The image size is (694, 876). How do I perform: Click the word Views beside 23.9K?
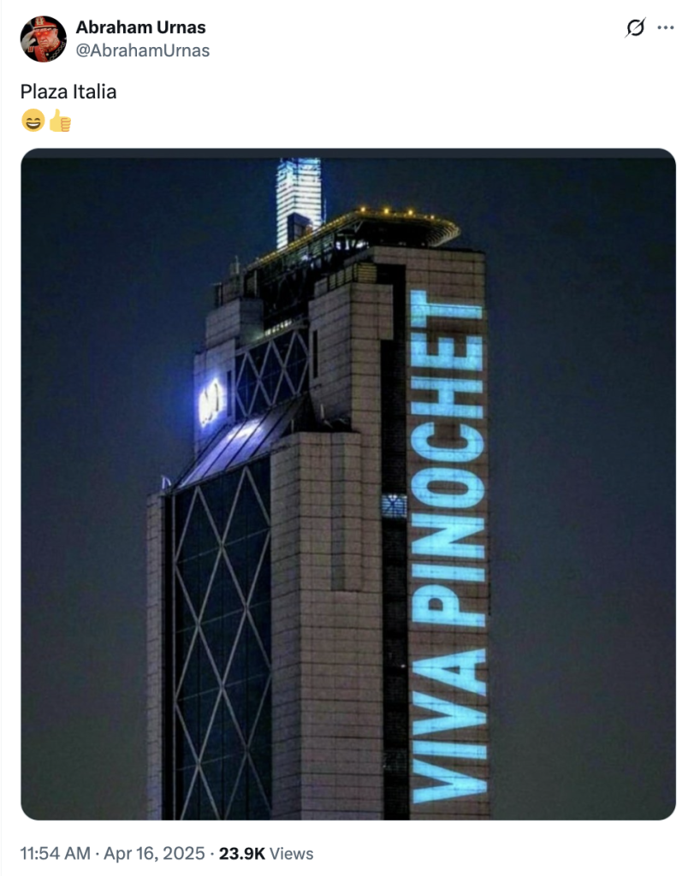[x=291, y=853]
